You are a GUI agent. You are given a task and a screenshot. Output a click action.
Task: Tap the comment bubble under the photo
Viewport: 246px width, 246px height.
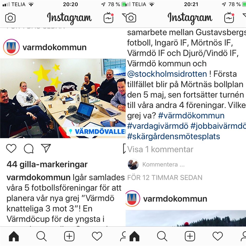click(29, 148)
